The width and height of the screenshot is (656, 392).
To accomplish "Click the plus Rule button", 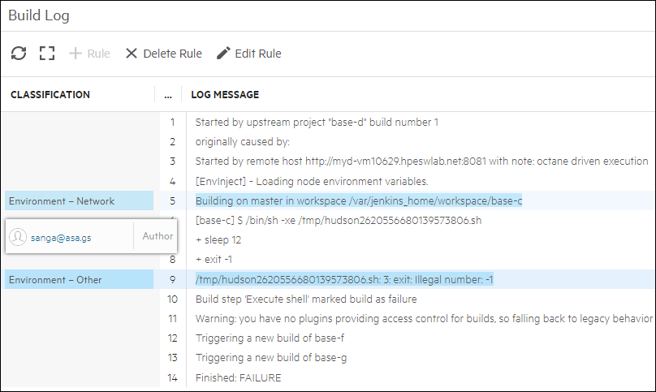I will [89, 54].
